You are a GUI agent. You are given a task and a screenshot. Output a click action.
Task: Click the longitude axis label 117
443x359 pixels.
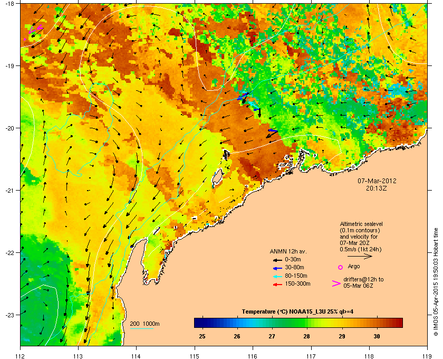(x=311, y=356)
